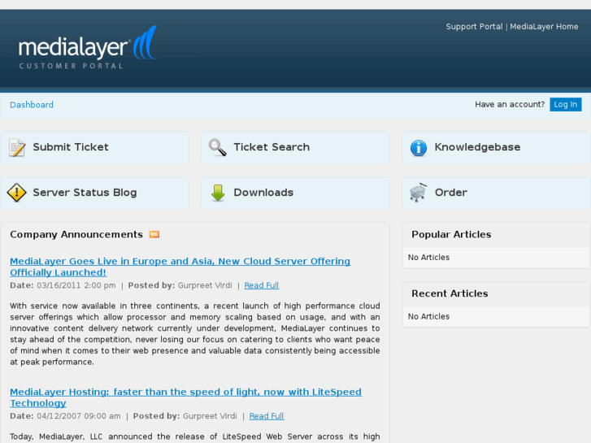The image size is (591, 443).
Task: Open the Downloads label
Action: 263,193
